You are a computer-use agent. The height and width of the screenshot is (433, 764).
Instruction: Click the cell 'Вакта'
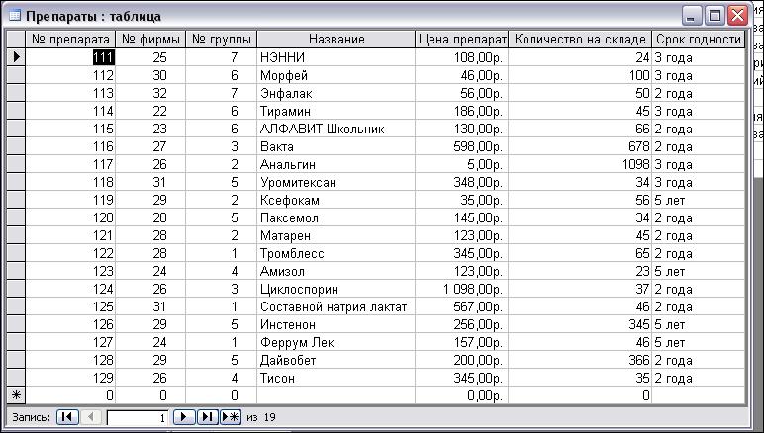[336, 146]
